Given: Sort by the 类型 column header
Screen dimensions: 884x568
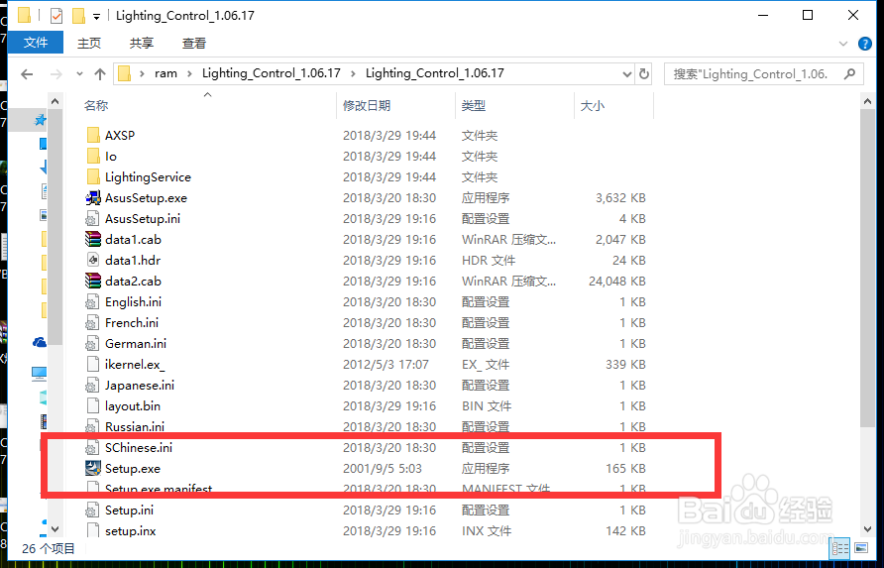Looking at the screenshot, I should (x=474, y=105).
